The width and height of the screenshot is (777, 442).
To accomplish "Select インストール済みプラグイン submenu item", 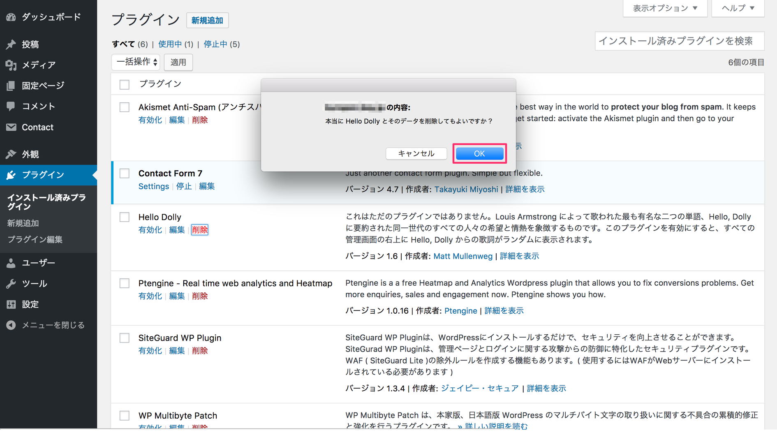I will [46, 202].
